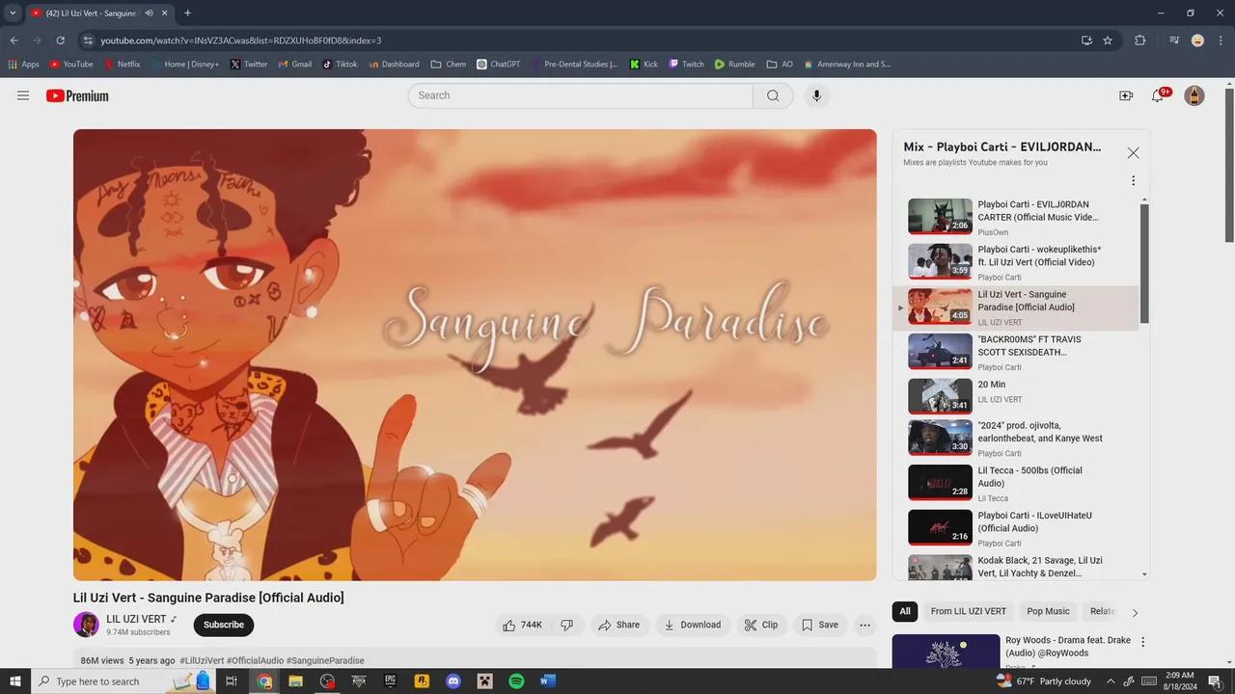Select the All filter chip
This screenshot has height=694, width=1235.
coord(905,611)
